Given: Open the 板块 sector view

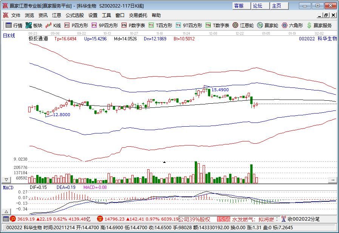Looking at the screenshot, I should tap(34, 26).
